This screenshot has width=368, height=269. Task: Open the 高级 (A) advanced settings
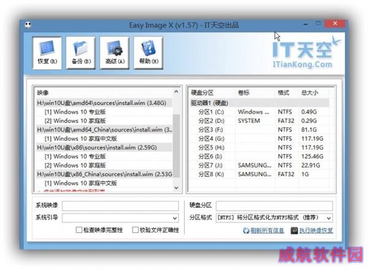(115, 53)
